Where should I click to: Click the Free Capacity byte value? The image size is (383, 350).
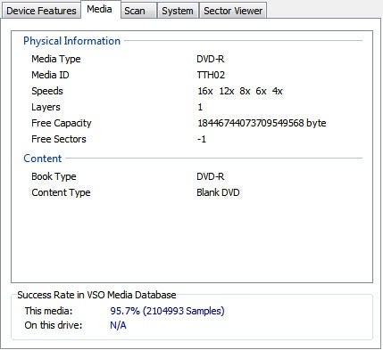tap(262, 123)
